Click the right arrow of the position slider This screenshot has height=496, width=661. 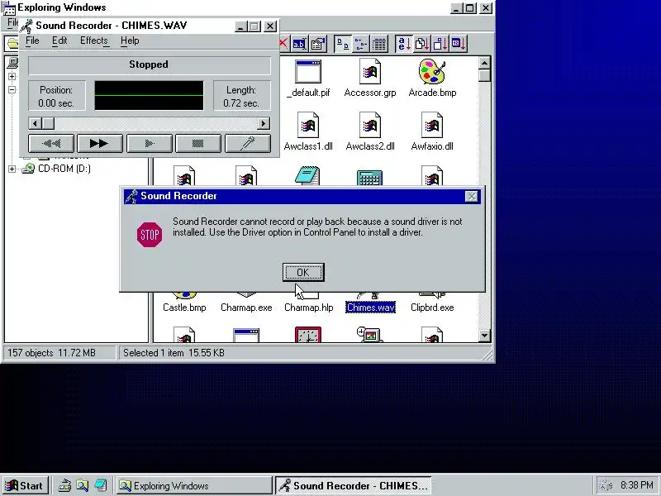click(x=264, y=123)
